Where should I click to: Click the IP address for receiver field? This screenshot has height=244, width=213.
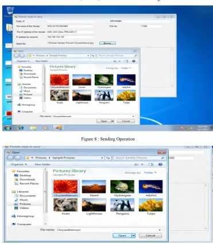[x=70, y=37]
